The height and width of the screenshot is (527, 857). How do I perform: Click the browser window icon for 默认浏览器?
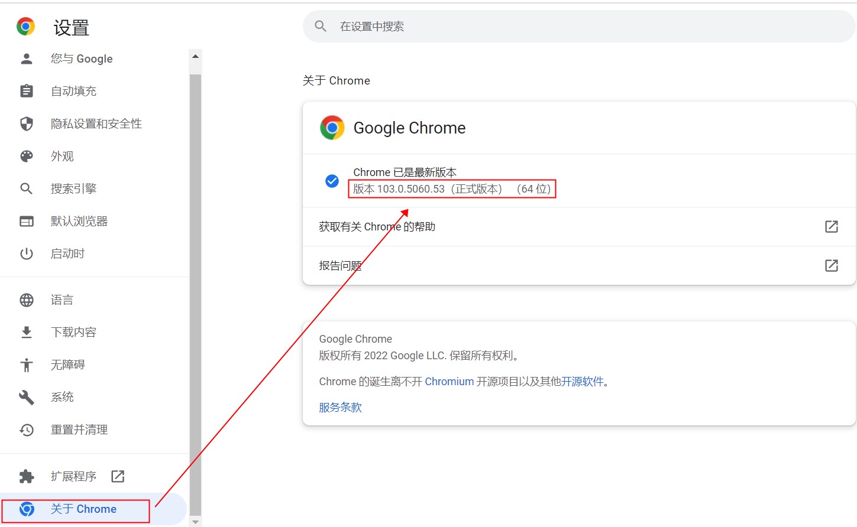[x=27, y=221]
